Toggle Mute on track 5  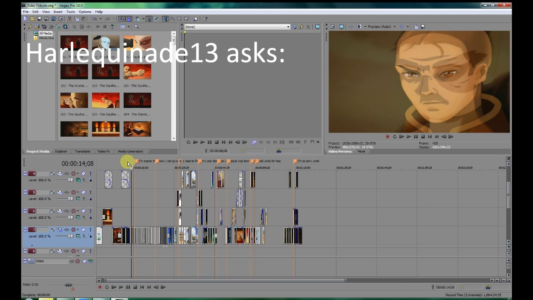pyautogui.click(x=83, y=192)
